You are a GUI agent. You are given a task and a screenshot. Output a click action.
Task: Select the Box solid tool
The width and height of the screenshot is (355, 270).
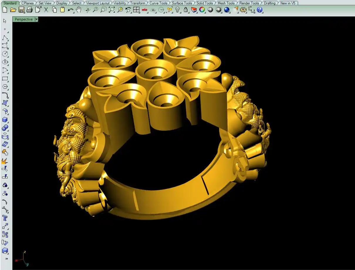tap(5, 119)
